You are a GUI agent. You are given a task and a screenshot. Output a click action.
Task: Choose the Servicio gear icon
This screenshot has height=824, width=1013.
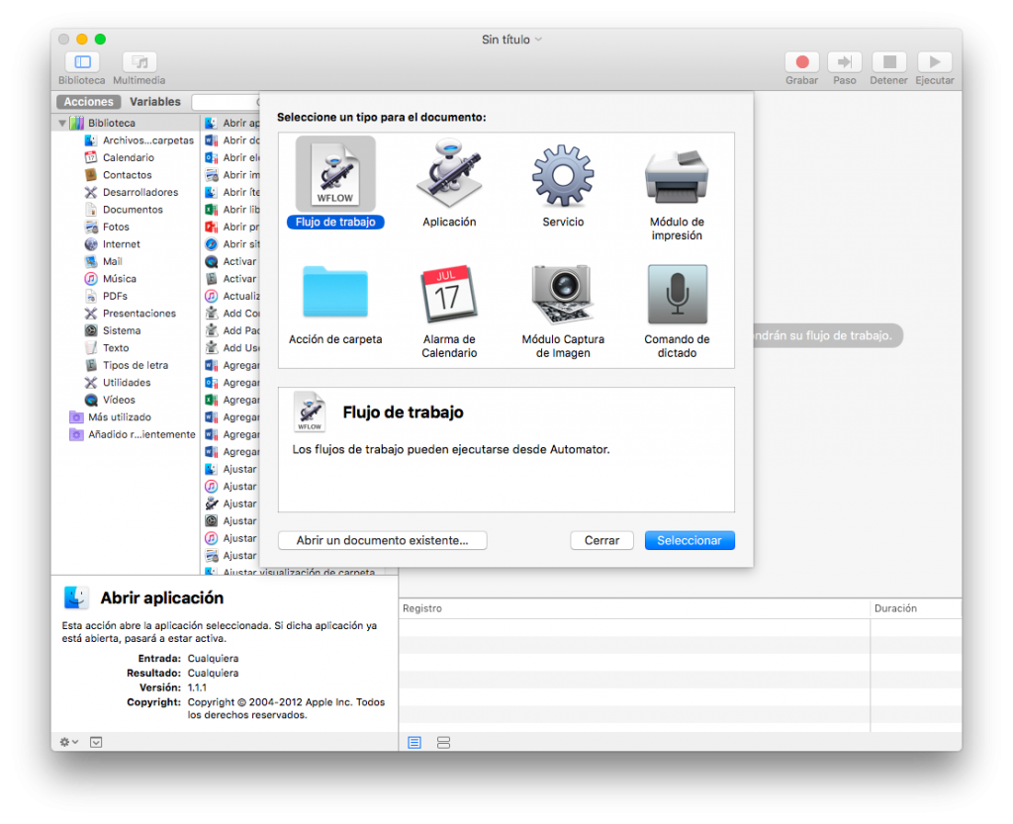(x=563, y=176)
